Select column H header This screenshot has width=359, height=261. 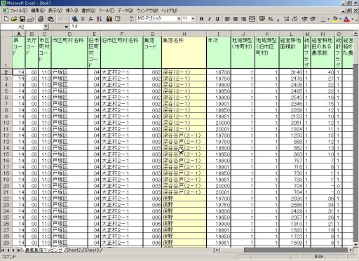point(184,34)
